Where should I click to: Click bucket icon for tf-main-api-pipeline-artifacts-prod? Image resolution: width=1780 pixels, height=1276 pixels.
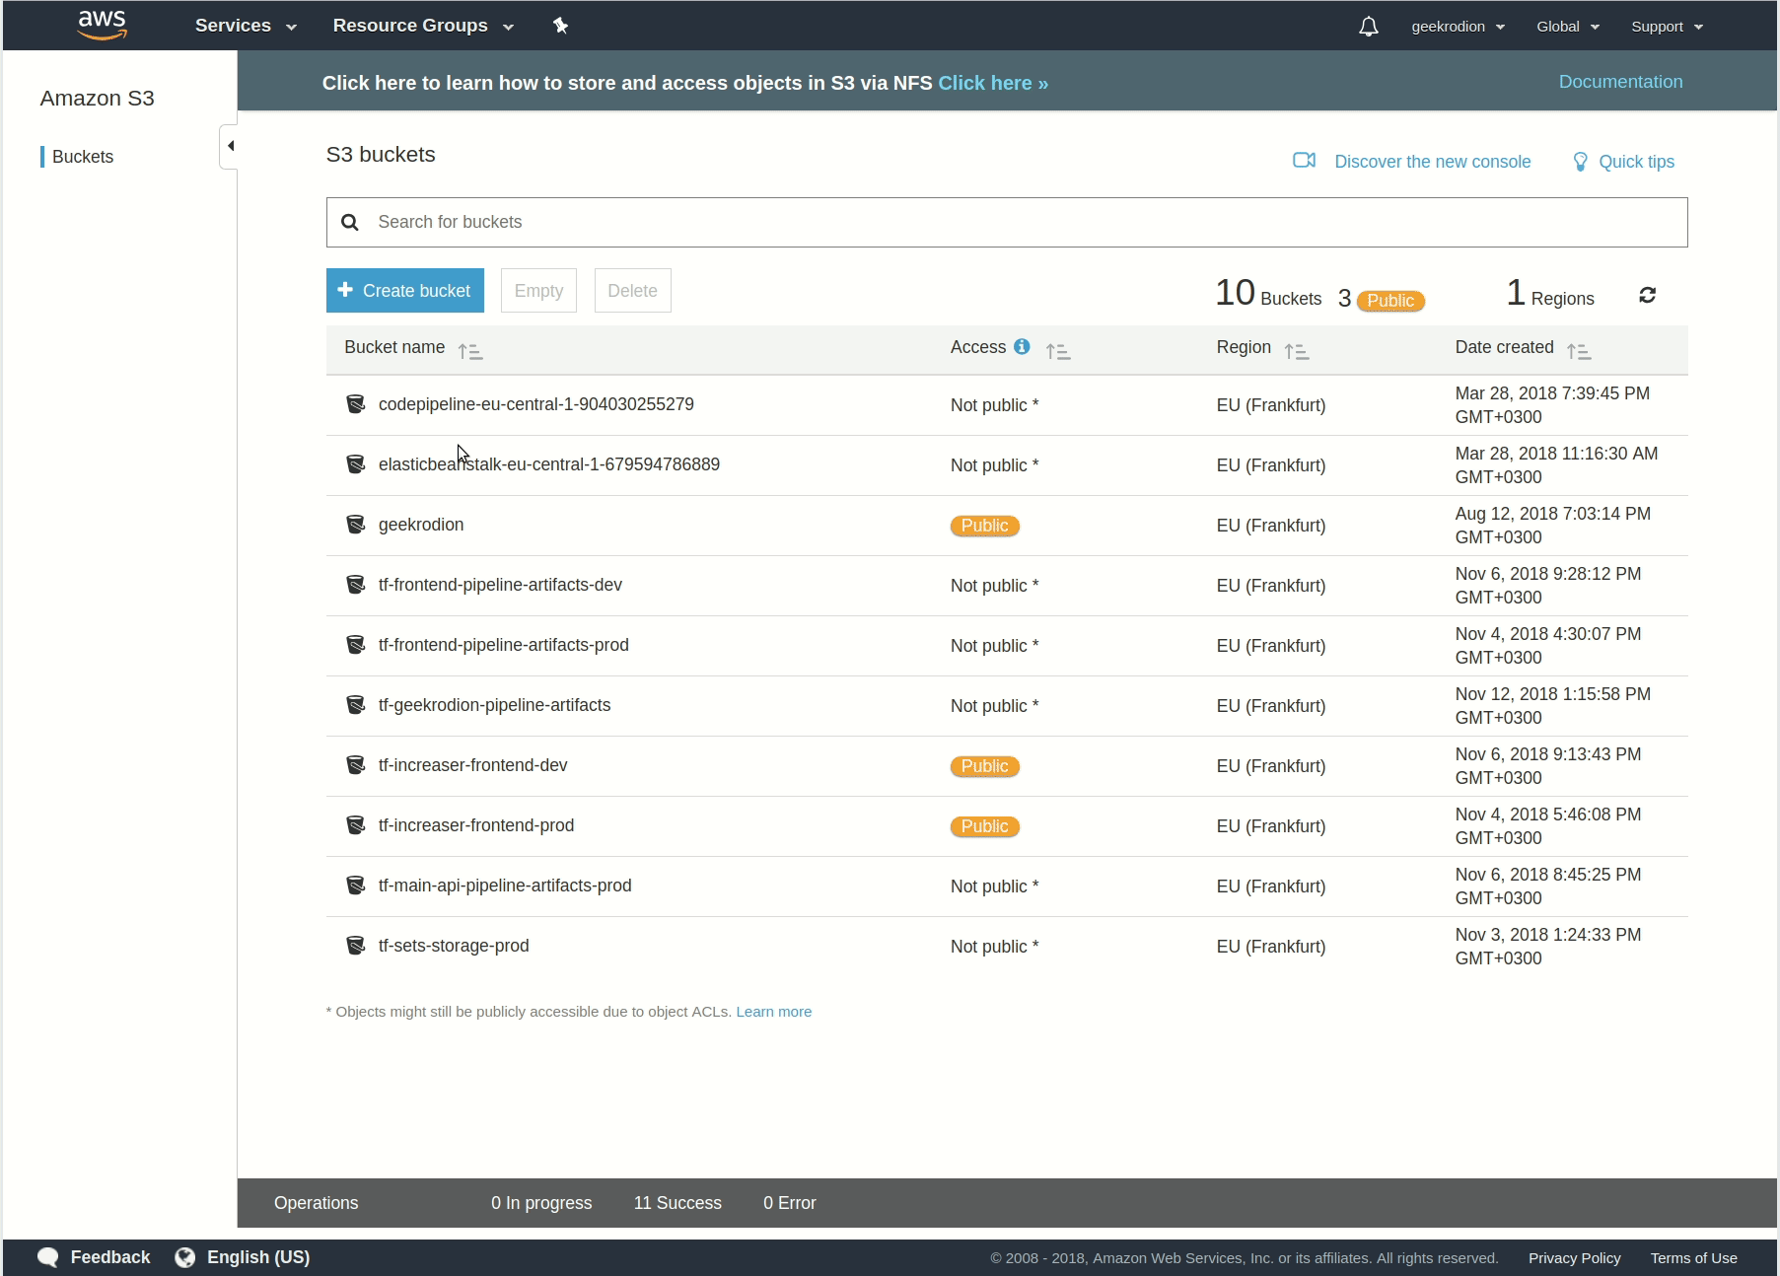pos(355,886)
